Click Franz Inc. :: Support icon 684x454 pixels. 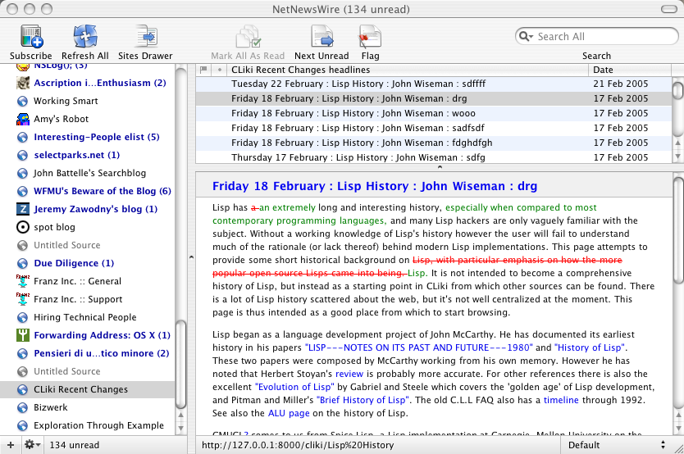click(x=23, y=299)
